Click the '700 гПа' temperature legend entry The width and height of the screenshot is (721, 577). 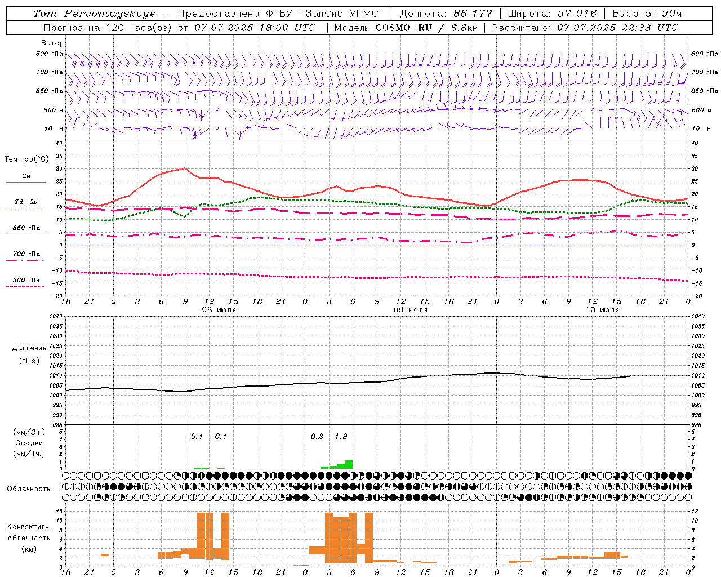pyautogui.click(x=26, y=254)
